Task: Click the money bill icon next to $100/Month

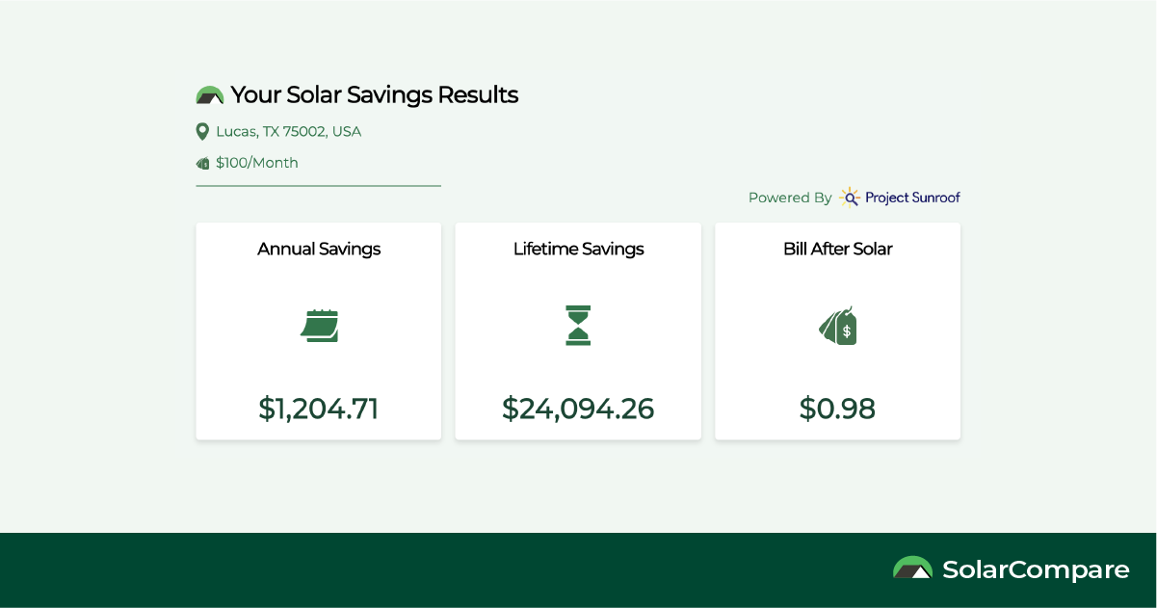Action: tap(202, 163)
